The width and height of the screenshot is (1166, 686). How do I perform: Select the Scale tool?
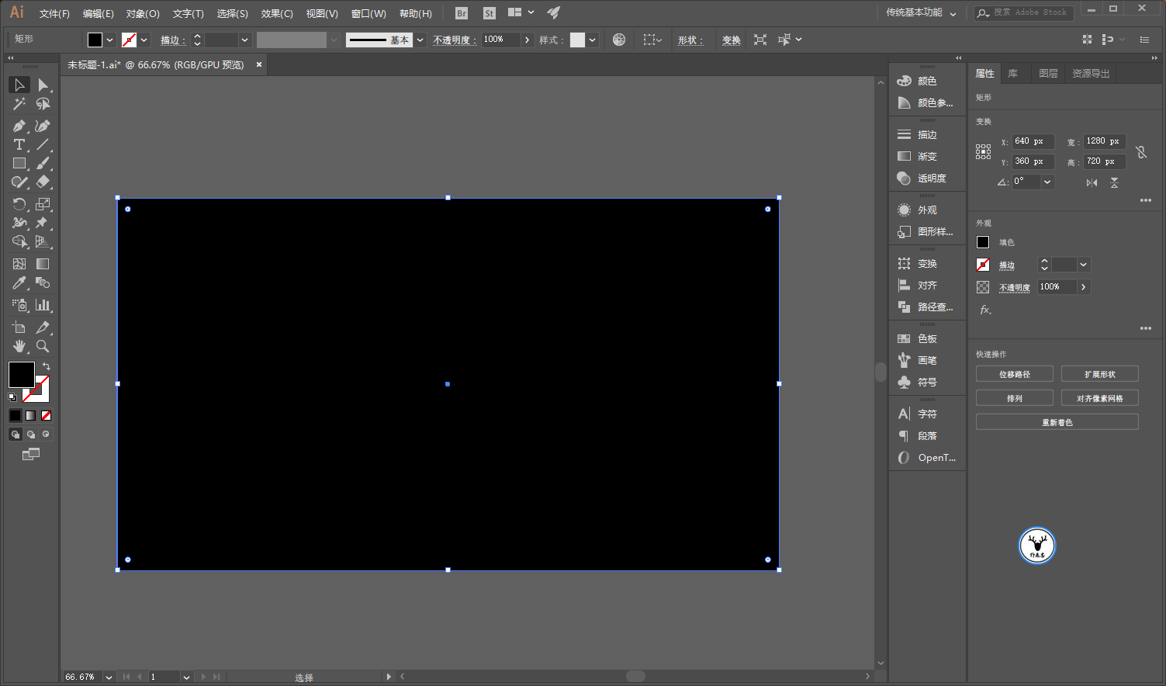[x=43, y=204]
